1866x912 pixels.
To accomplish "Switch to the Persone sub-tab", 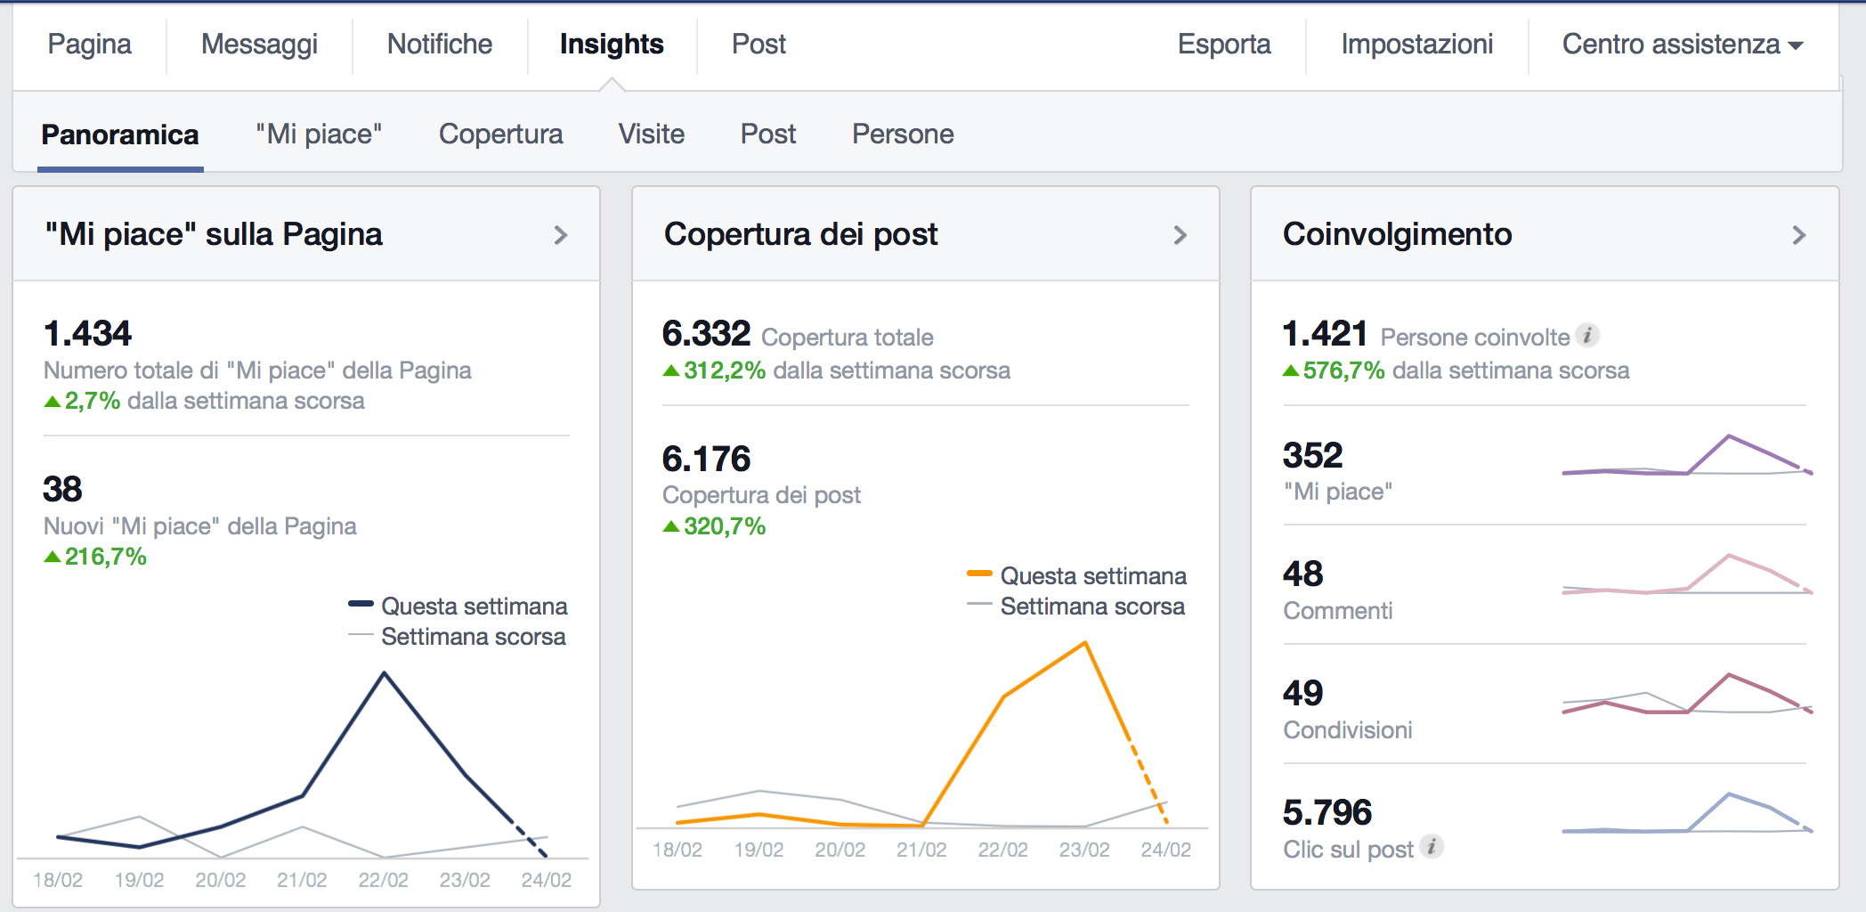I will point(903,134).
